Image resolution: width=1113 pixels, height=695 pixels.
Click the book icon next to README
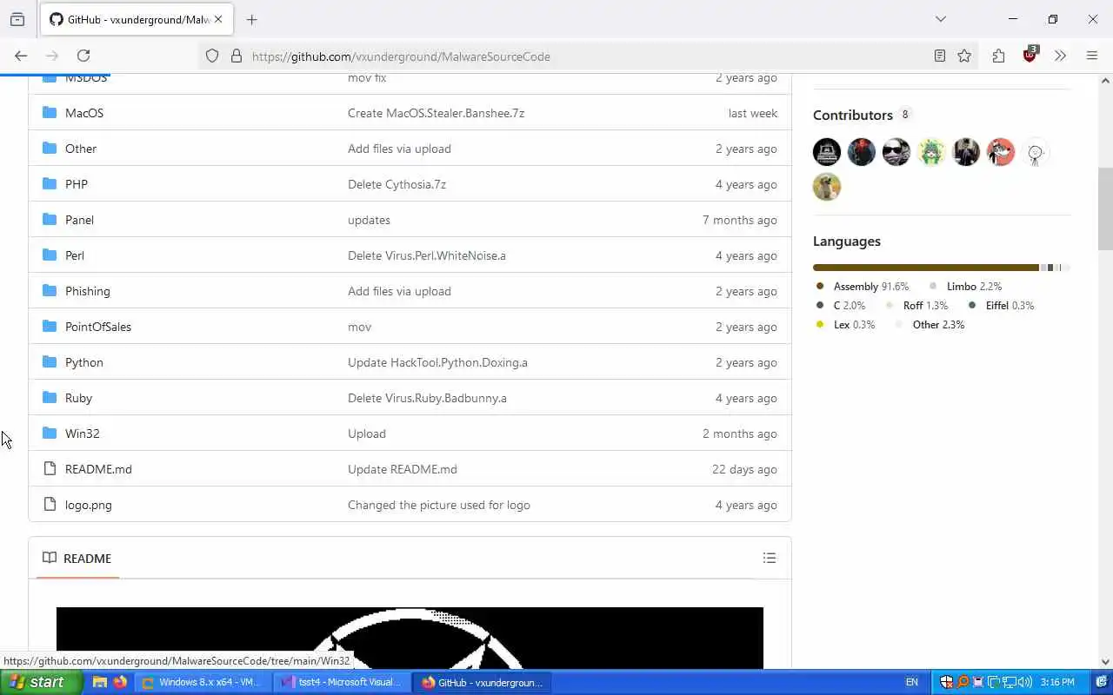(x=50, y=558)
